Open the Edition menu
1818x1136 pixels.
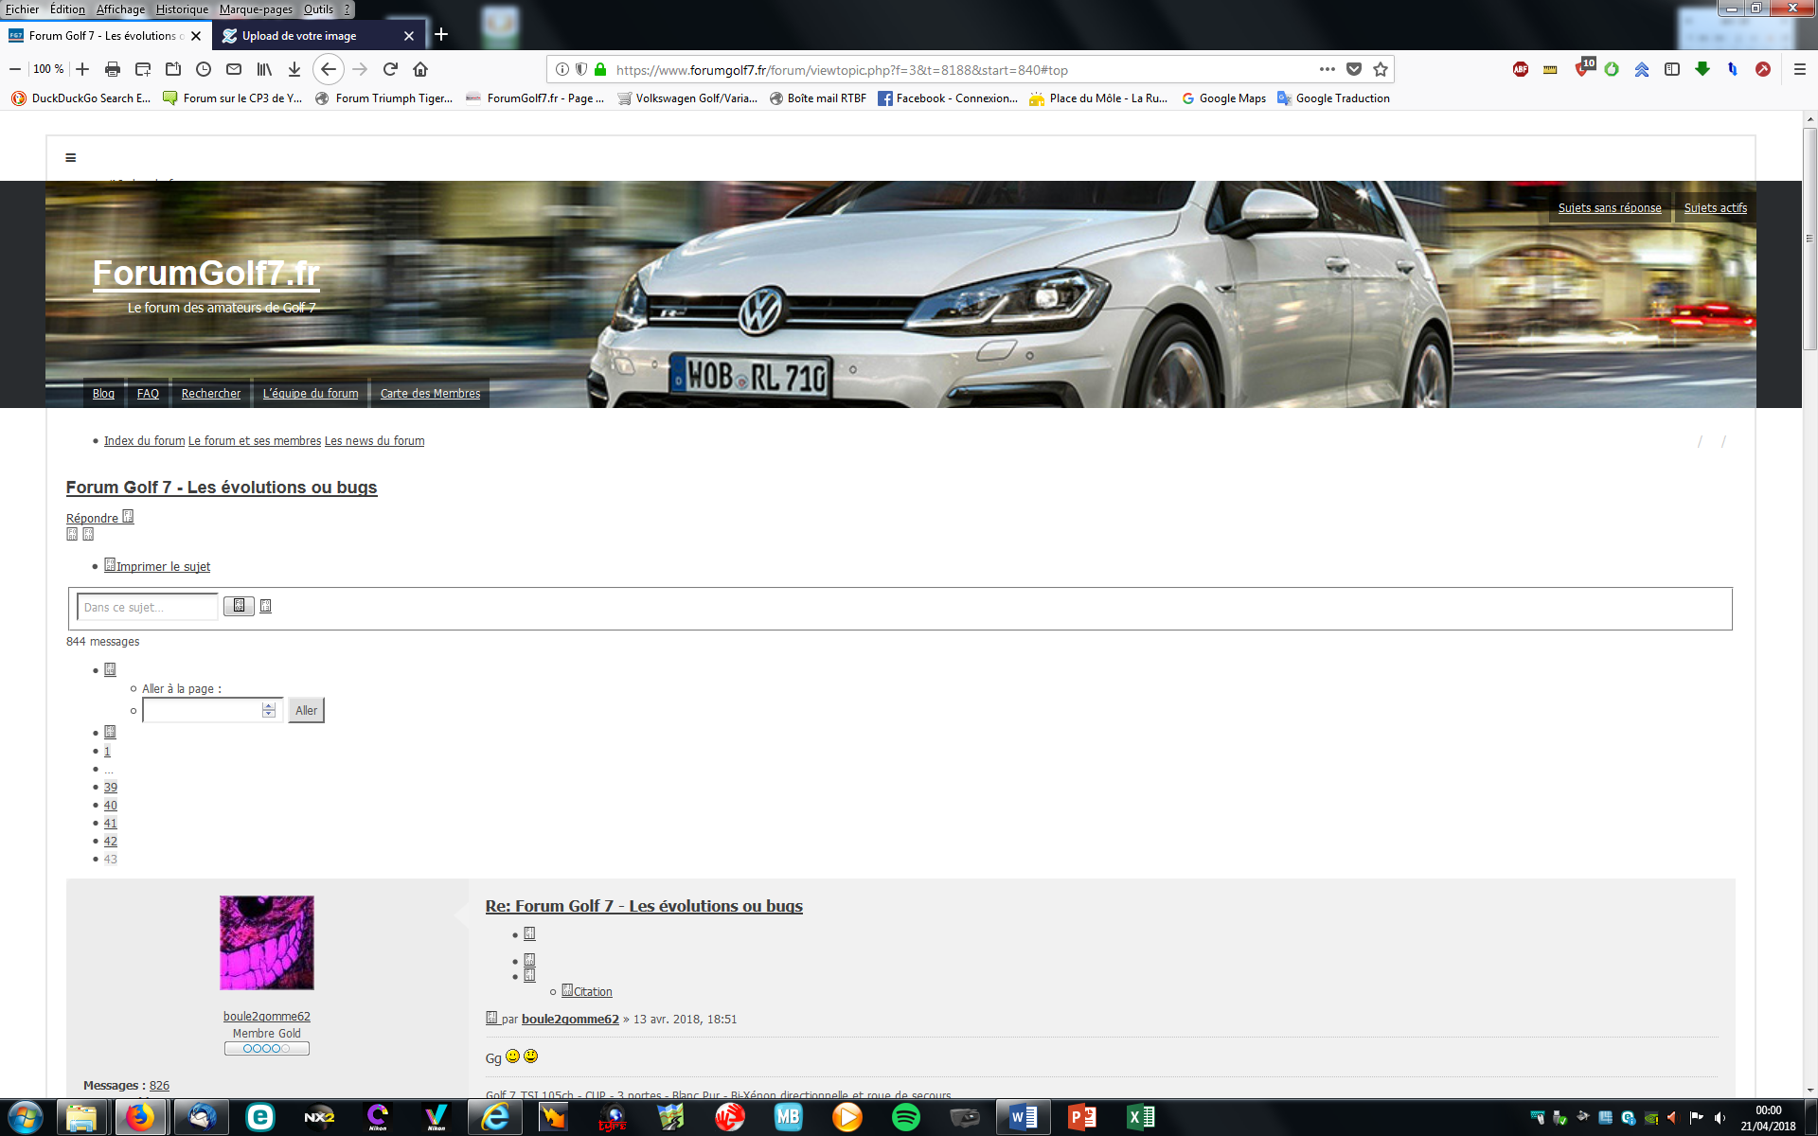coord(67,9)
